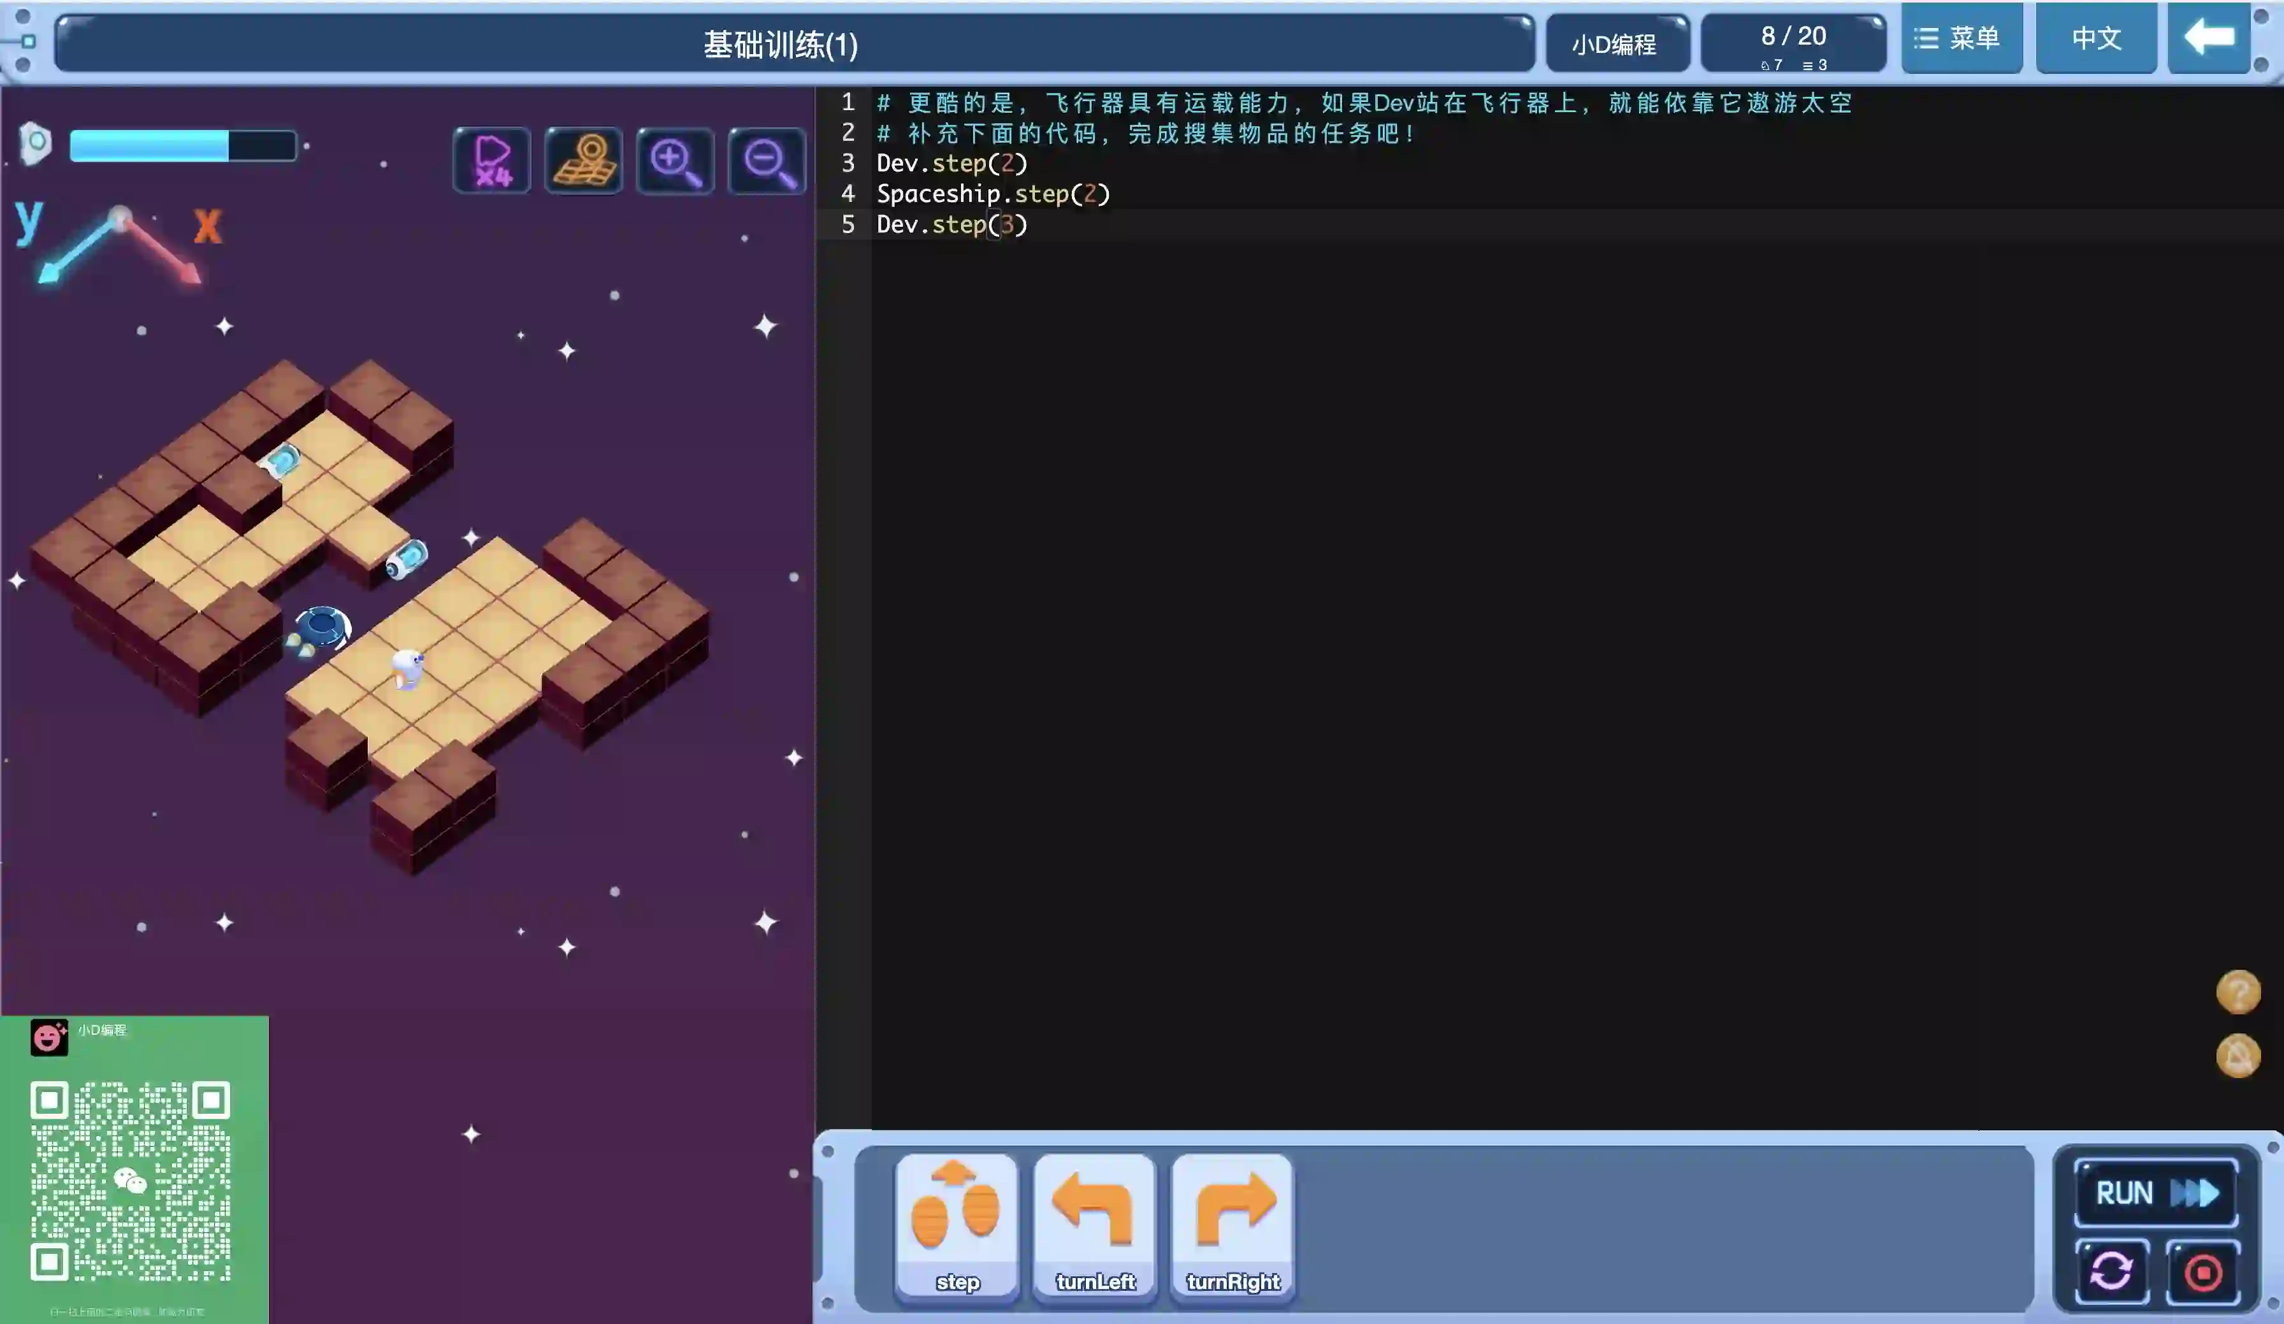Viewport: 2284px width, 1324px height.
Task: Click the WeChat QR code image
Action: [131, 1180]
